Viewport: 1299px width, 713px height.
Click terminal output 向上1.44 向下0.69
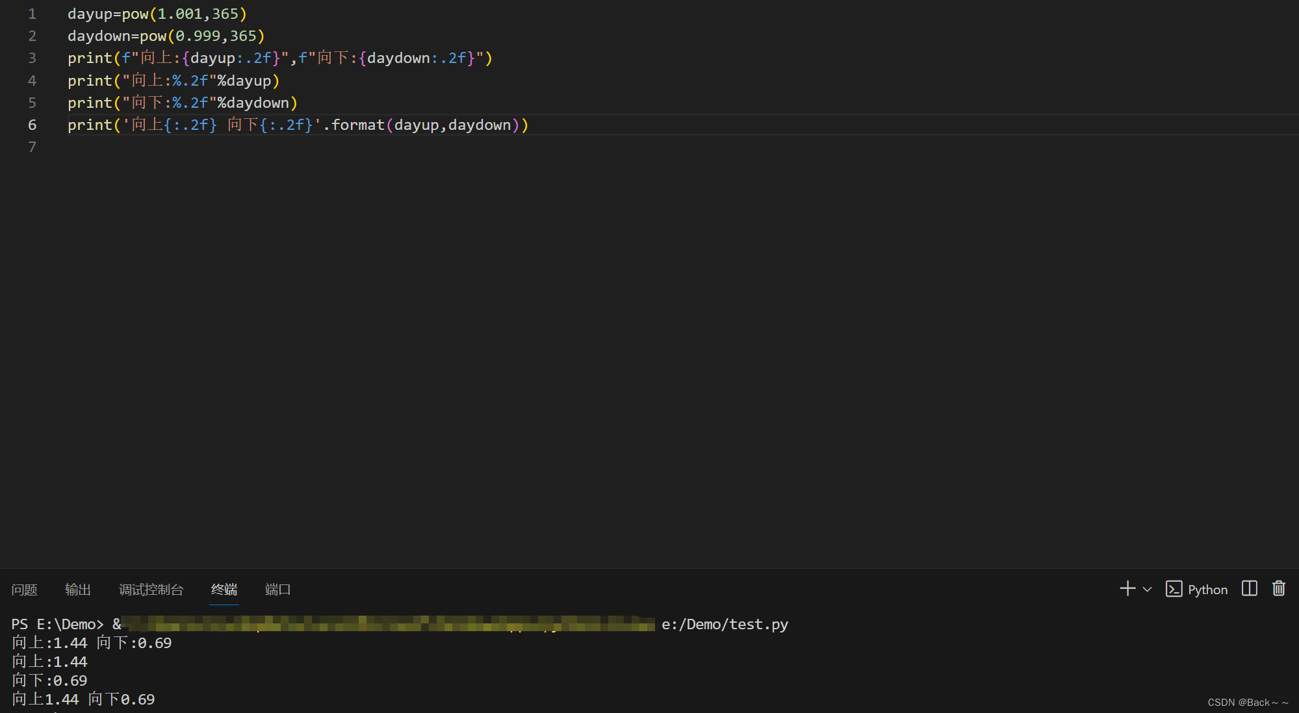tap(83, 699)
